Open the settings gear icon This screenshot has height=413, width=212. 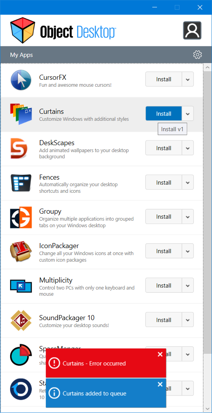point(198,55)
